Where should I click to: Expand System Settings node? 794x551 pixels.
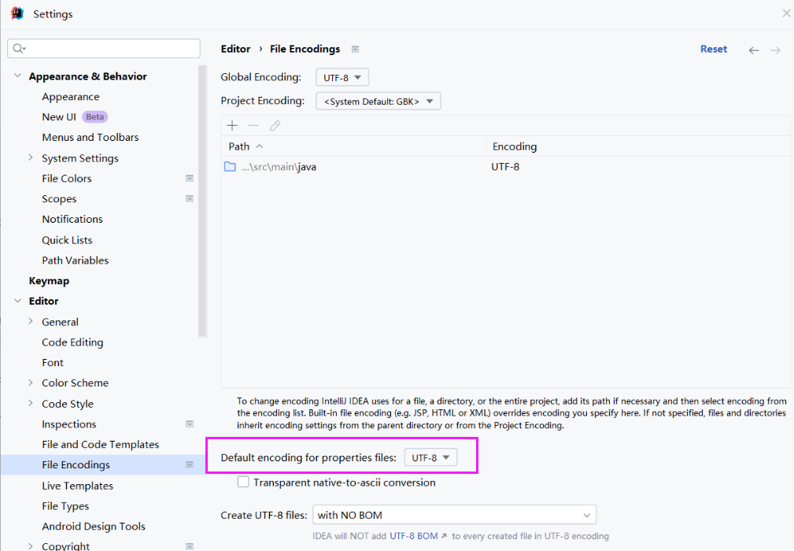(x=31, y=158)
